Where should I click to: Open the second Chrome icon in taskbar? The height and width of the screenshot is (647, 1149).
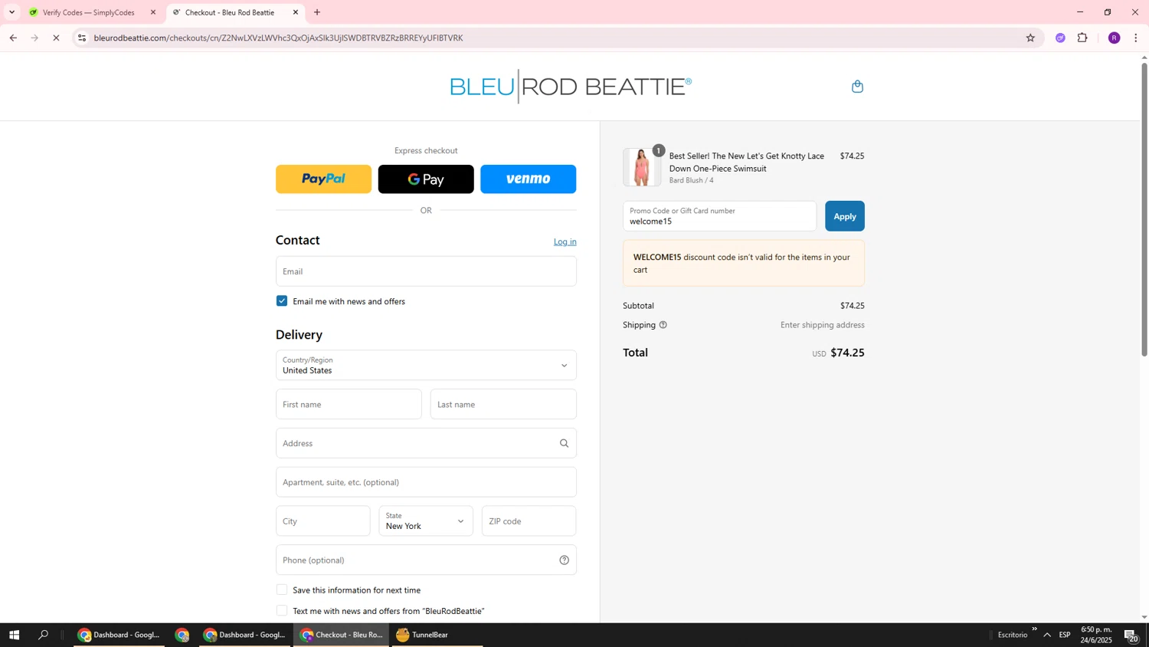[182, 635]
